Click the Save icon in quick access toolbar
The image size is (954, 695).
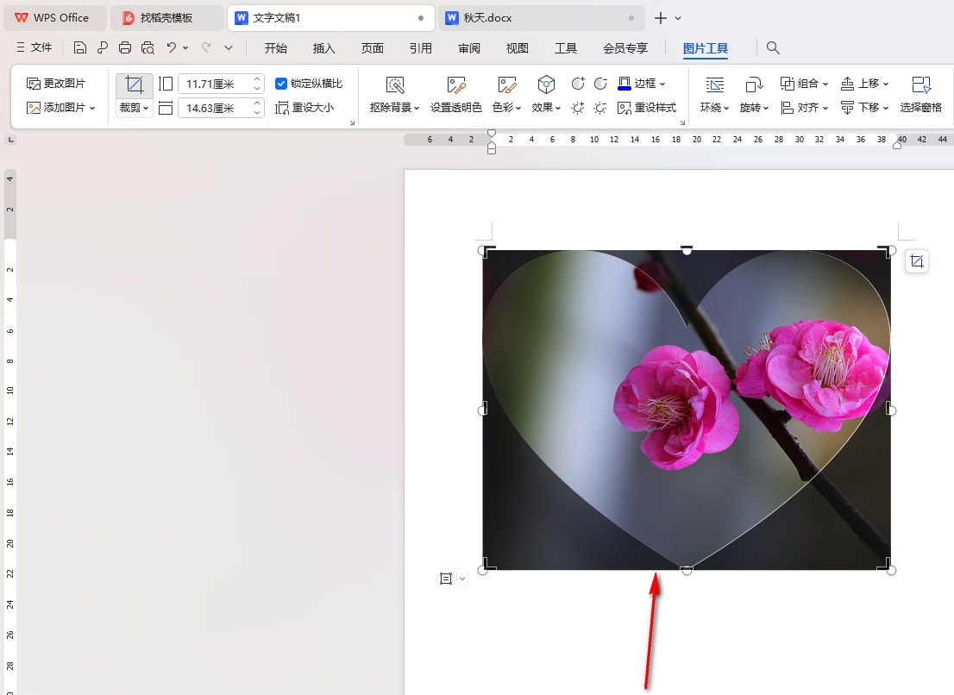[x=79, y=47]
